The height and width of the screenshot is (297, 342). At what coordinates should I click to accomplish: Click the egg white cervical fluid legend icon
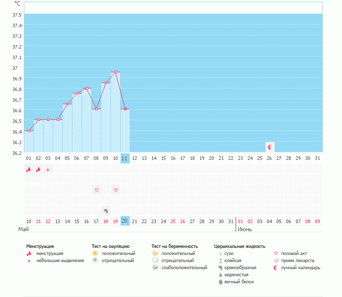(x=220, y=281)
